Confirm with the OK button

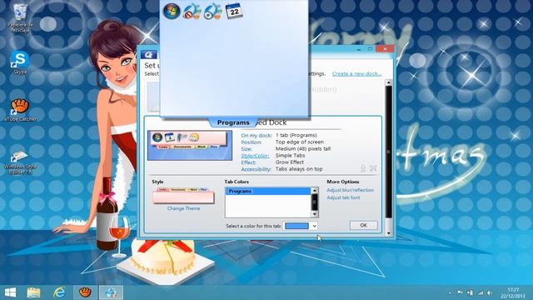tap(363, 225)
